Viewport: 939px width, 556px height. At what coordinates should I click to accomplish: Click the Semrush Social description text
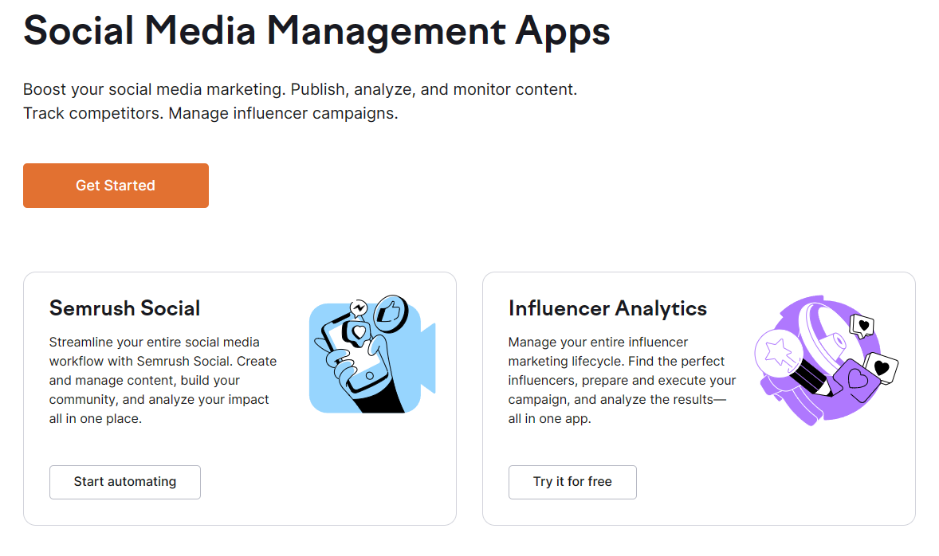163,380
